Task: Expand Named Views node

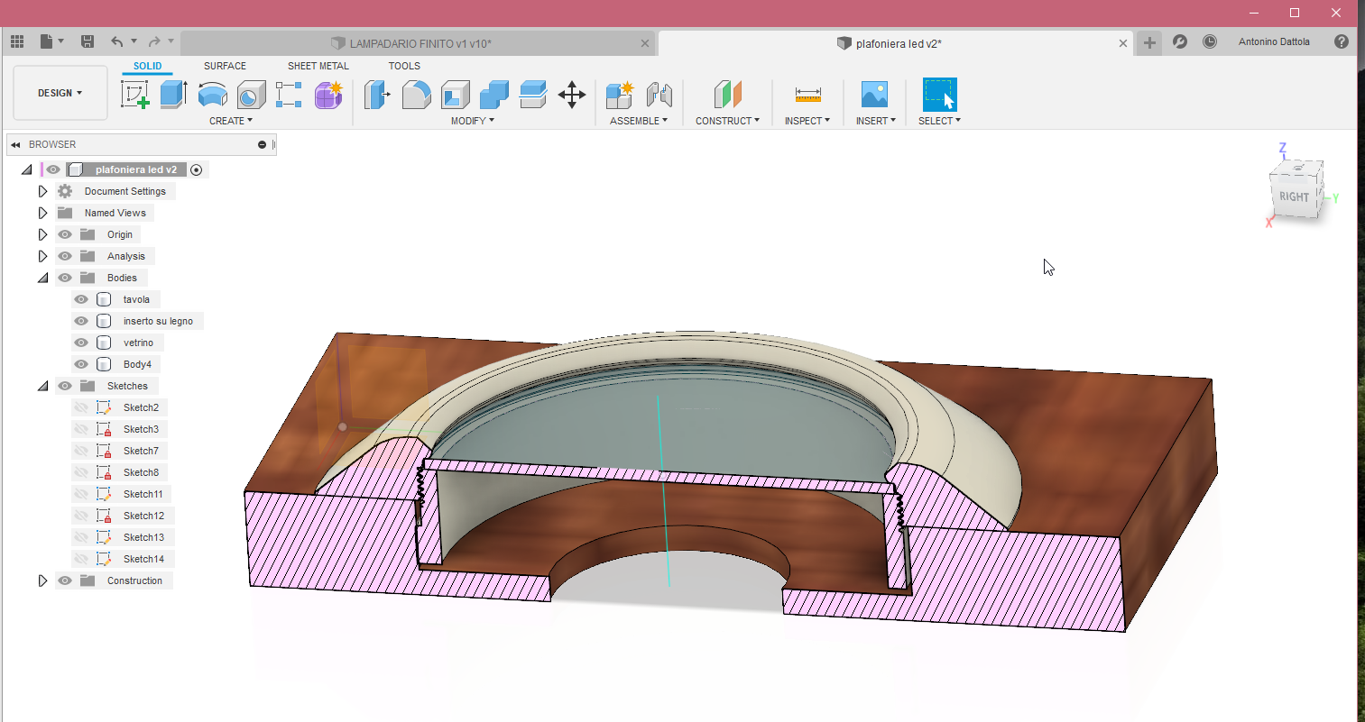Action: [x=42, y=213]
